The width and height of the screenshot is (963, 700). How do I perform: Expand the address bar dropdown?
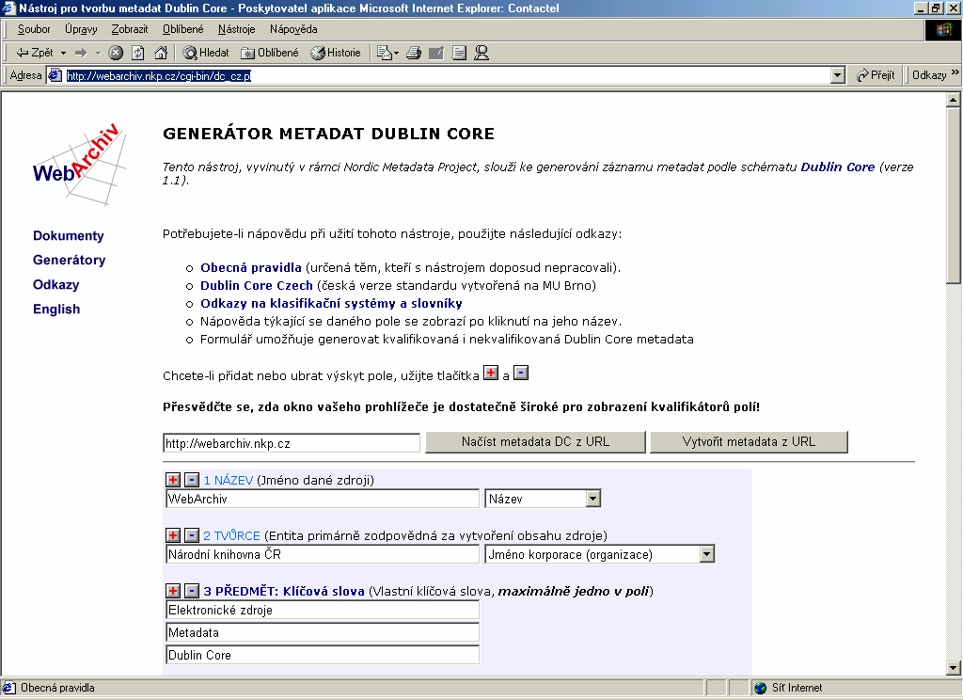pos(838,75)
